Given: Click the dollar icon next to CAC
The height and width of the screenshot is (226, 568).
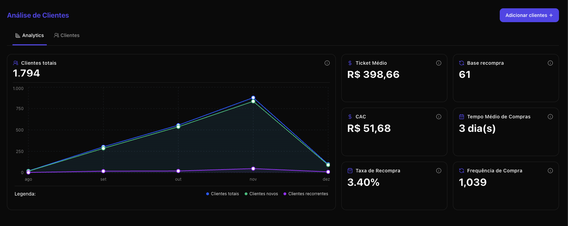Looking at the screenshot, I should coord(349,117).
